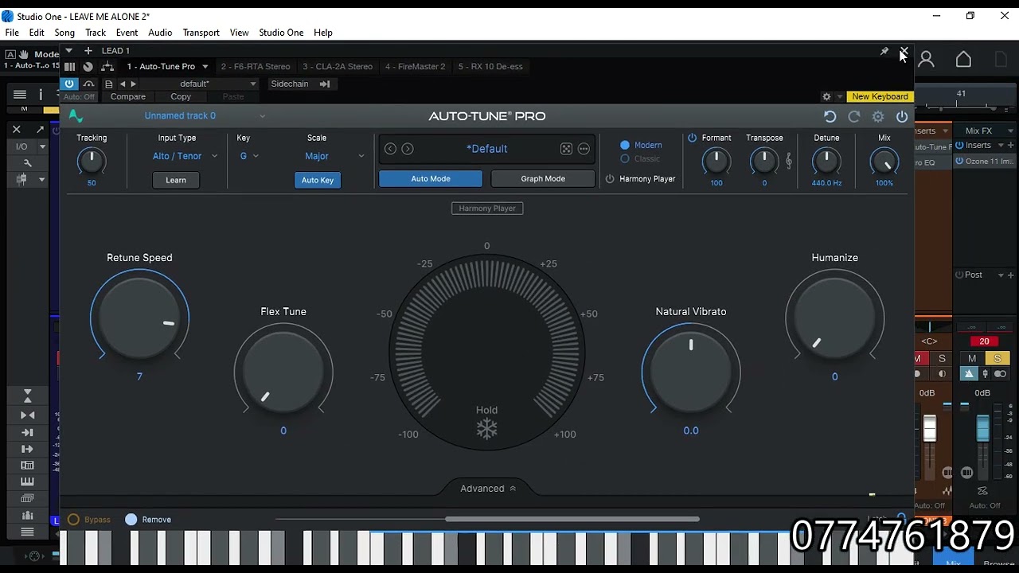Select the keyboard Remove radio option
This screenshot has height=573, width=1019.
click(x=131, y=520)
